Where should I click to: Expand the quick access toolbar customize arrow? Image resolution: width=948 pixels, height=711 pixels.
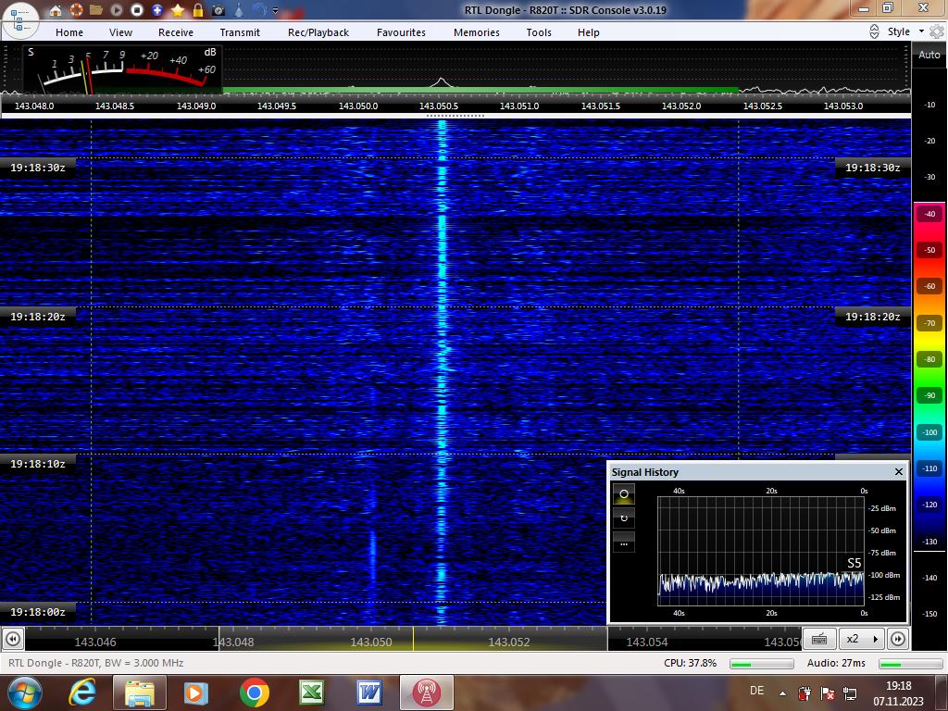click(276, 10)
